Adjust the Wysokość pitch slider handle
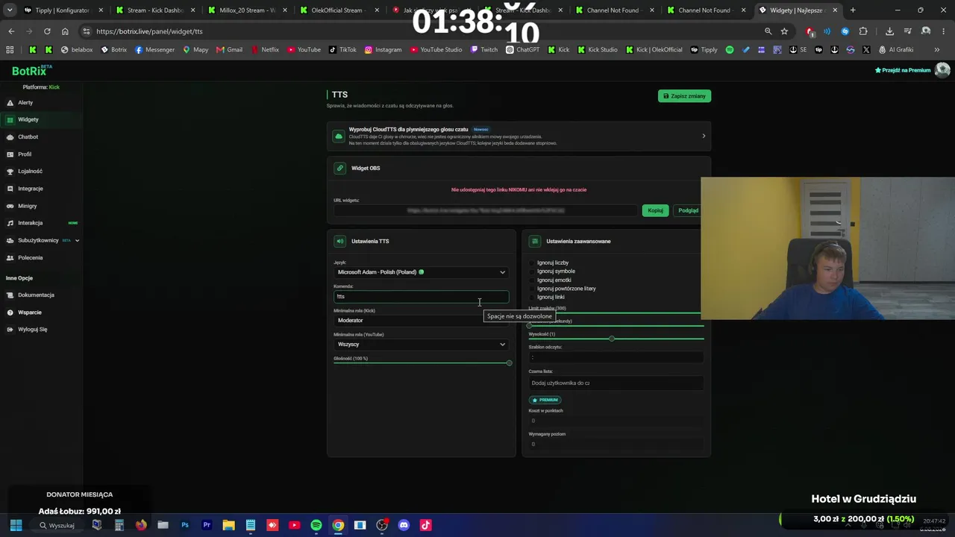Screen dimensions: 955x537 (x=612, y=339)
